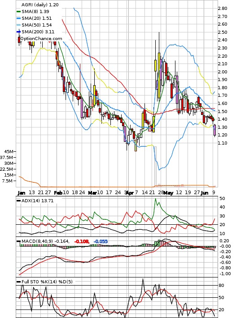This screenshot has width=236, height=318.
Task: Select the Feb date axis label
Action: click(x=58, y=193)
